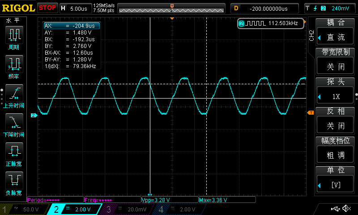Click the 7.50M pts memory depth readout
Image resolution: width=358 pixels, height=215 pixels.
(x=104, y=10)
